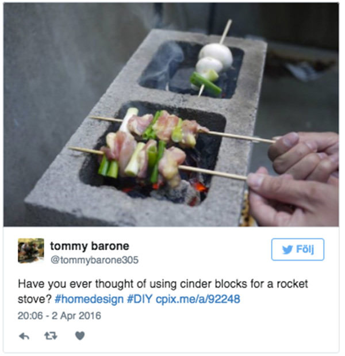The width and height of the screenshot is (345, 356).
Task: Click the reply arrow icon
Action: point(24,336)
